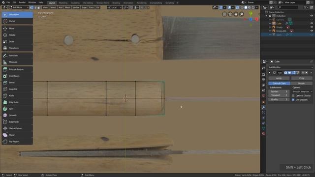This screenshot has height=177, width=315.
Task: Toggle Collection visibility eye
Action: point(312,16)
